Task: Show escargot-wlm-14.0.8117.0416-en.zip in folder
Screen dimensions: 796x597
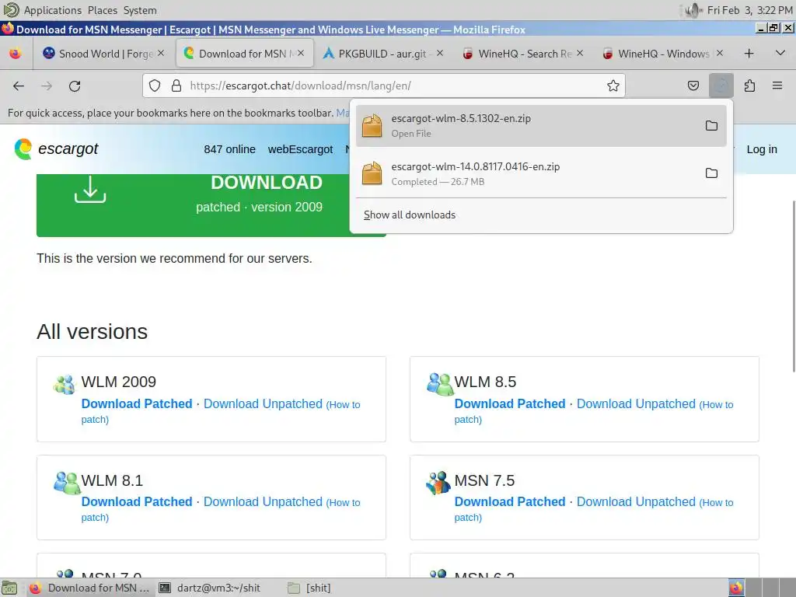Action: [711, 173]
